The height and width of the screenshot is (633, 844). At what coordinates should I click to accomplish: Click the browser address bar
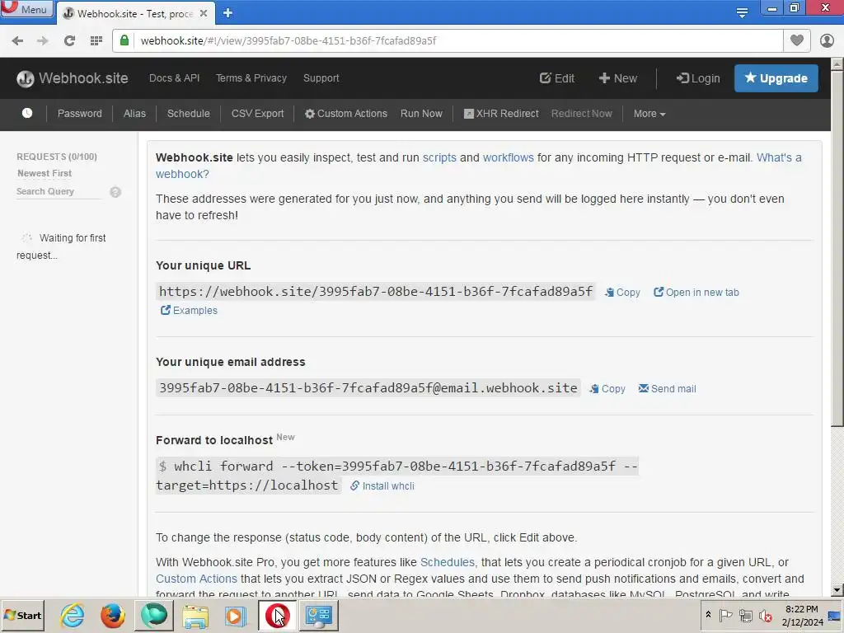click(x=457, y=41)
